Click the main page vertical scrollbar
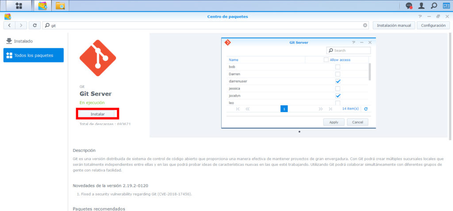The width and height of the screenshot is (453, 211). (x=450, y=87)
